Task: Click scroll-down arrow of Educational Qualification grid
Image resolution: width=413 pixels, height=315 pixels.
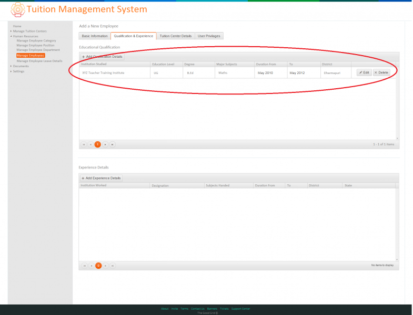Action: 397,138
